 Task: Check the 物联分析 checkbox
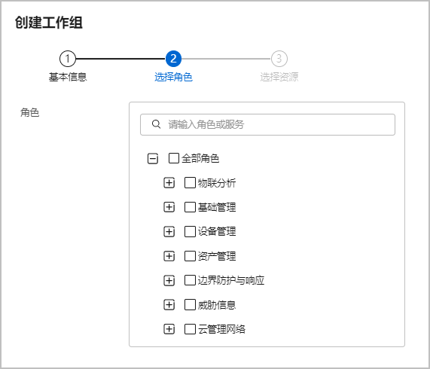pyautogui.click(x=190, y=182)
